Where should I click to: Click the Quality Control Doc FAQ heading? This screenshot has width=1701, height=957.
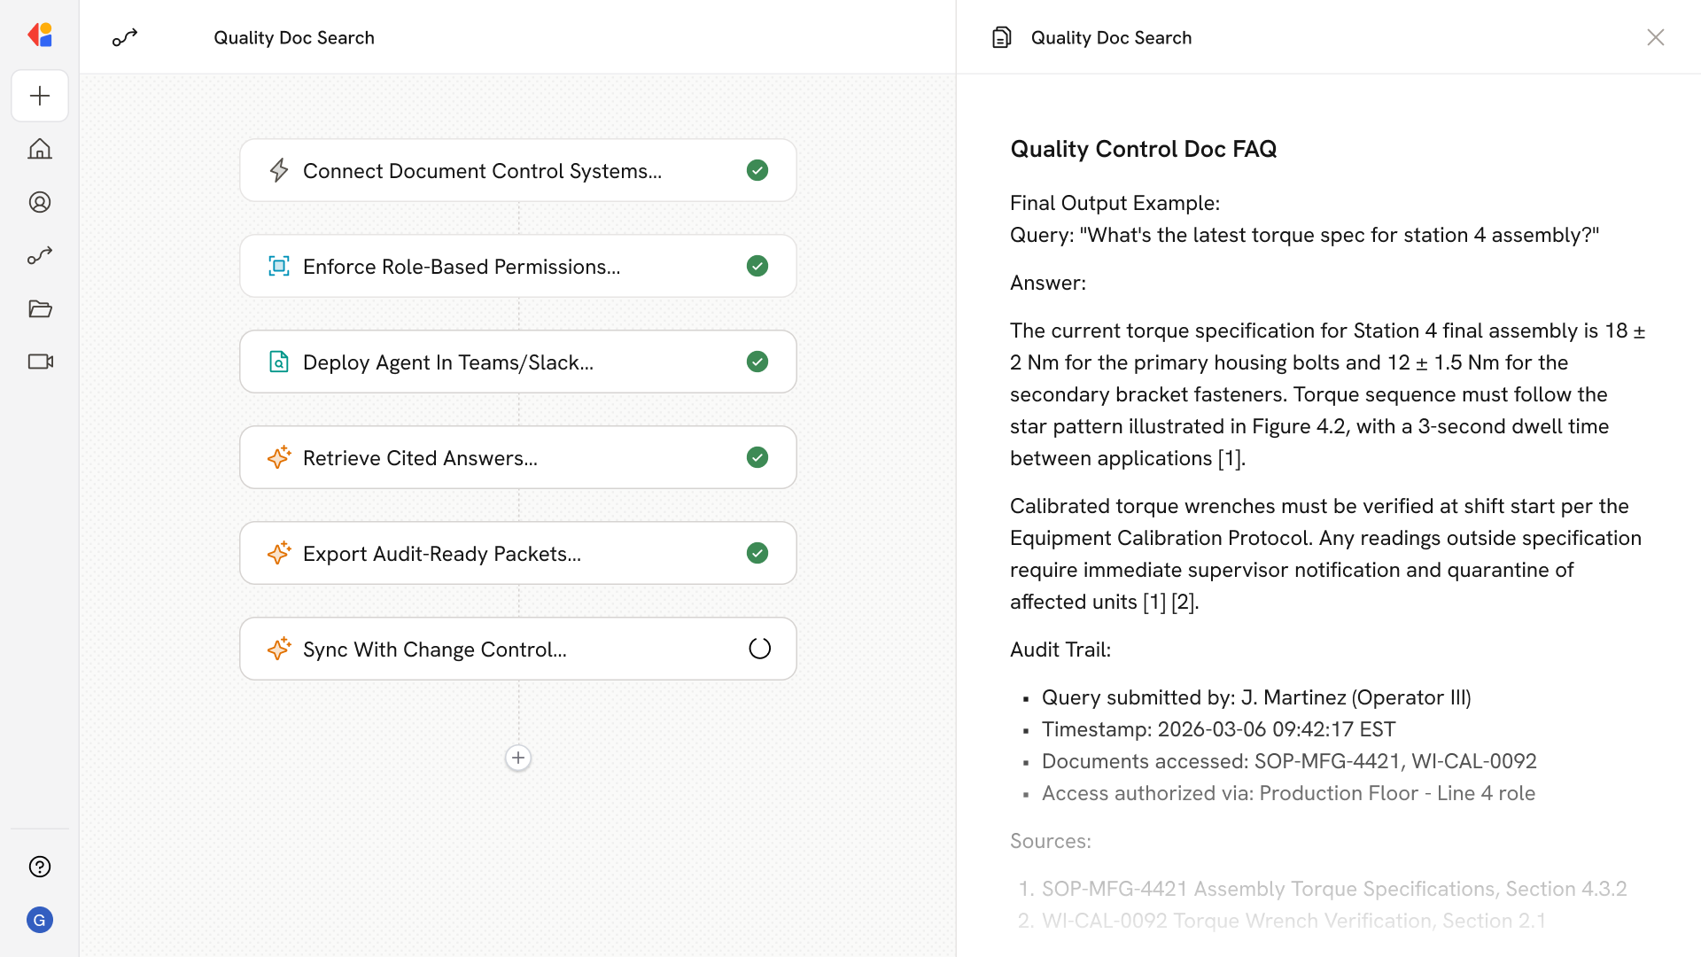pyautogui.click(x=1143, y=149)
